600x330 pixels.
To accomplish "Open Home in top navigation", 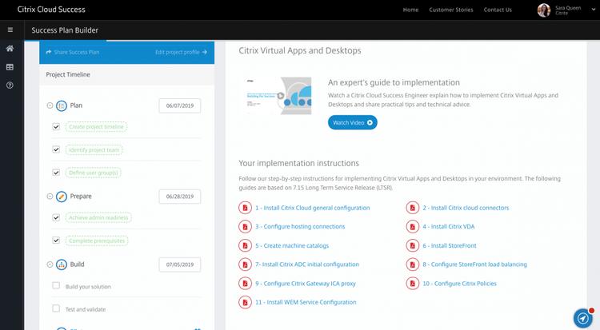I will pos(410,10).
